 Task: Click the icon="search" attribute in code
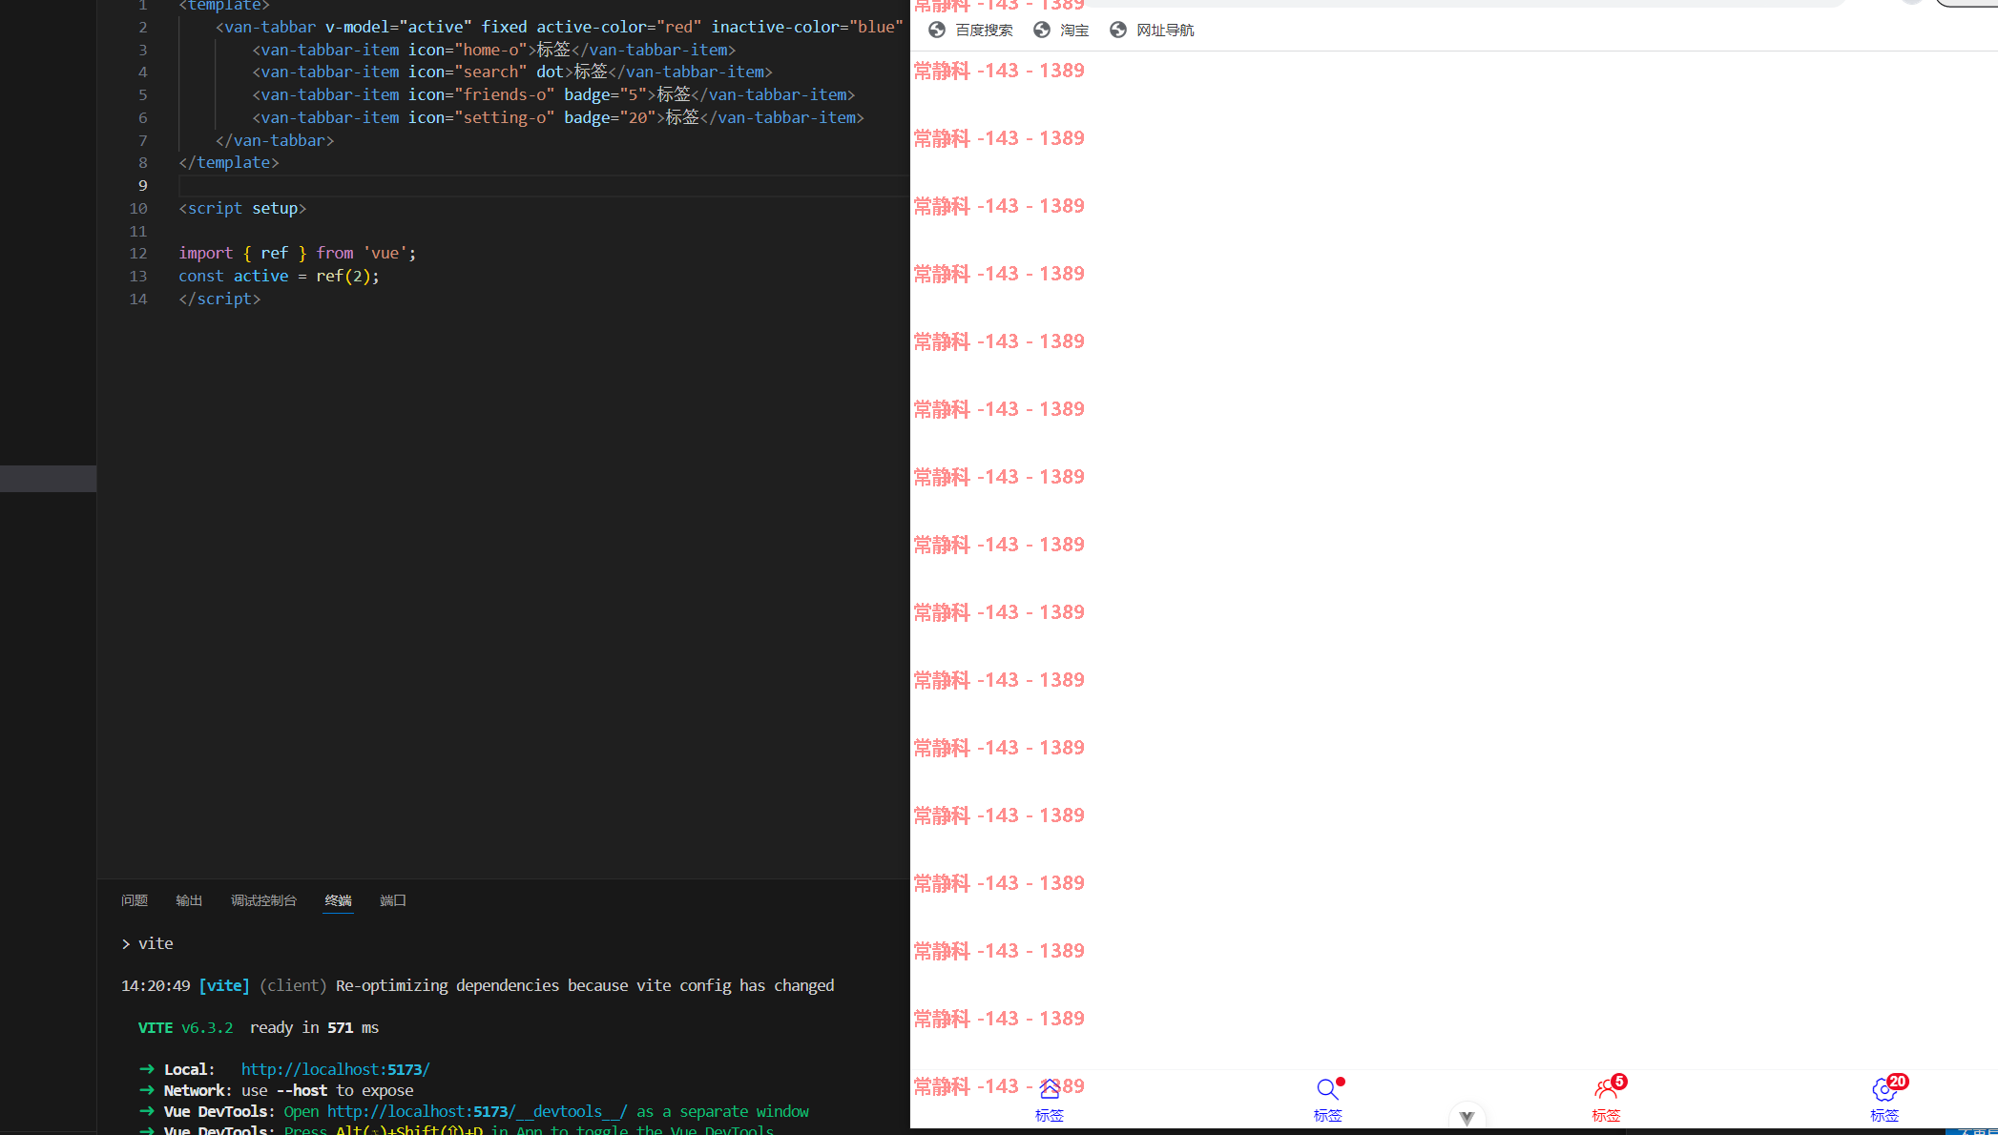click(x=468, y=72)
